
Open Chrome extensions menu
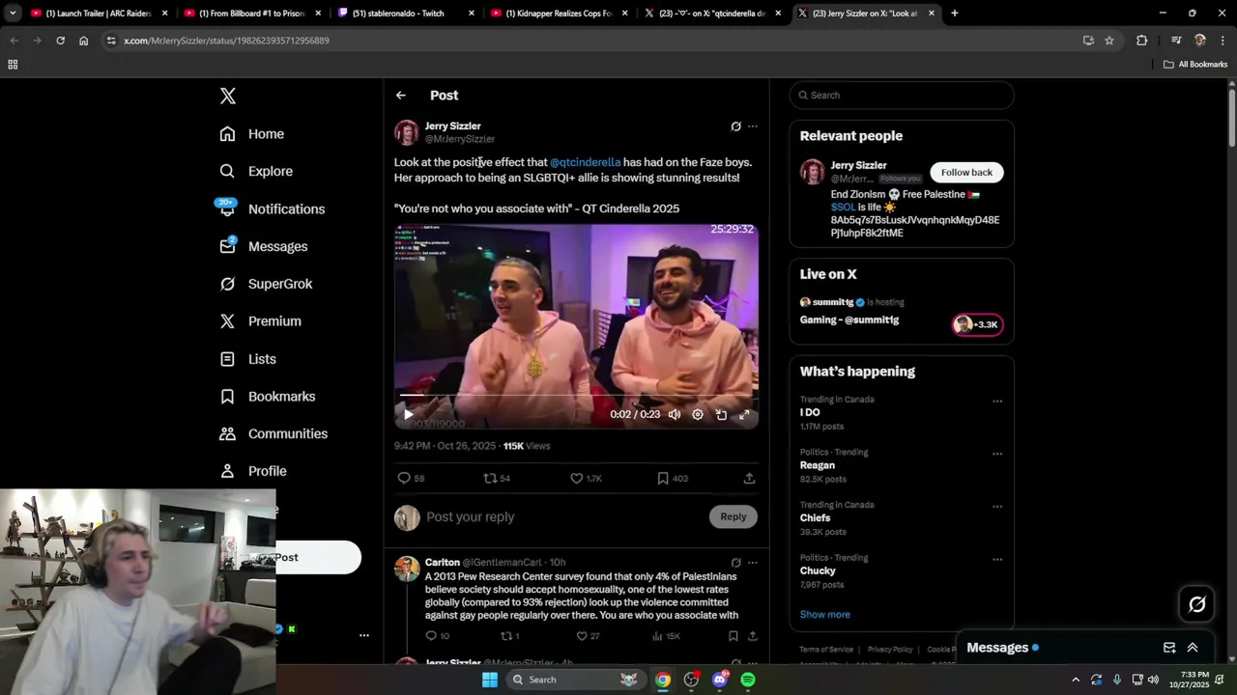point(1142,41)
